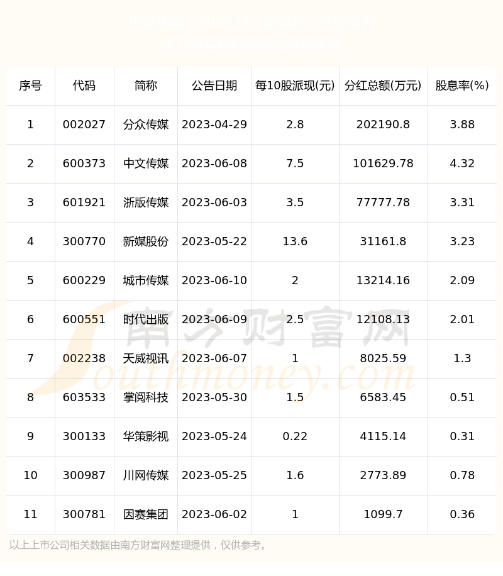The image size is (503, 576).
Task: Select stock code 300133
Action: tap(84, 436)
